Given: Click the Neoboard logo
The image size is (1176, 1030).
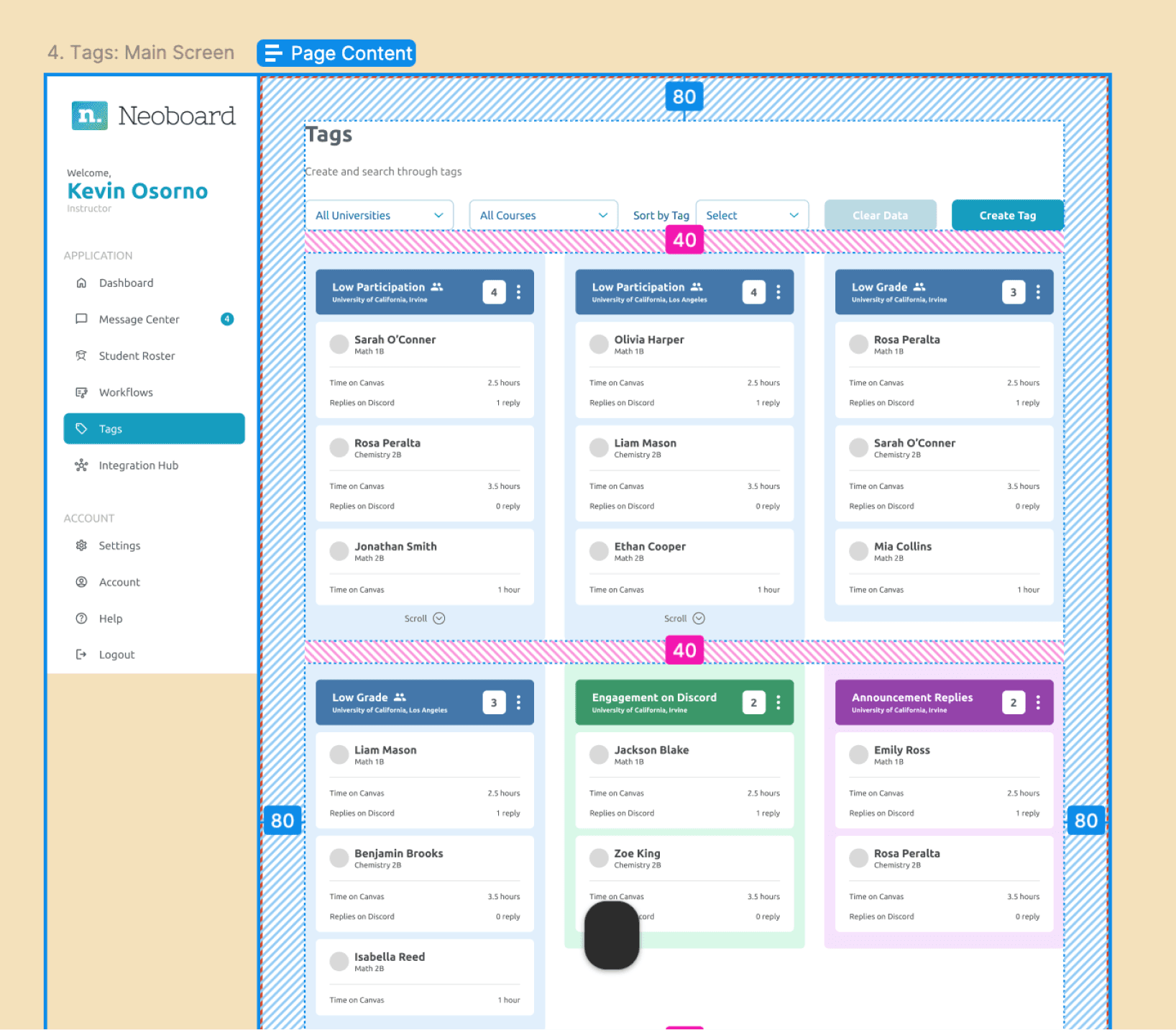Looking at the screenshot, I should (153, 114).
